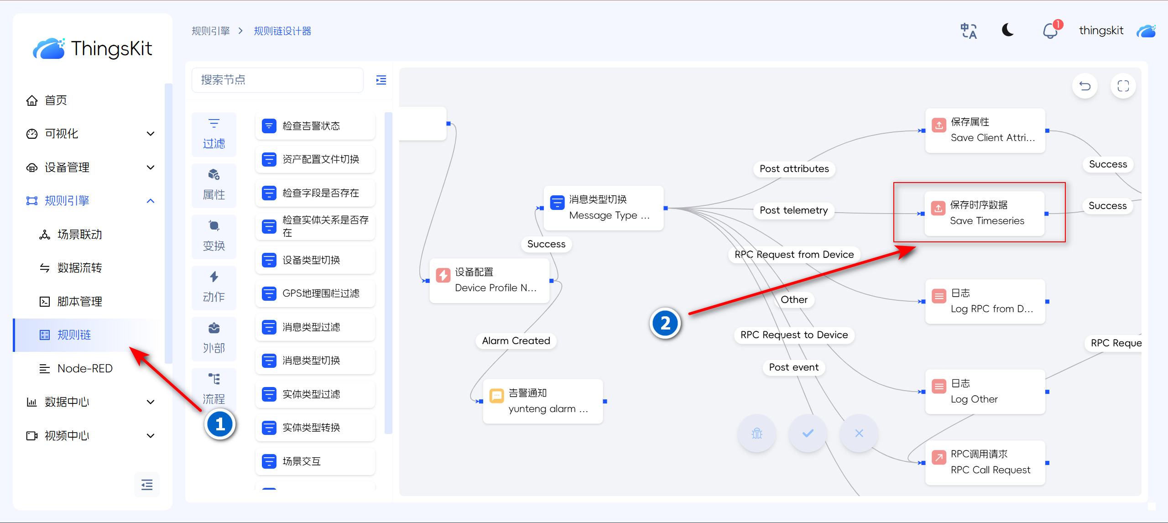Collapse sidebar with bottom menu-fold icon
Image resolution: width=1168 pixels, height=523 pixels.
click(x=147, y=485)
